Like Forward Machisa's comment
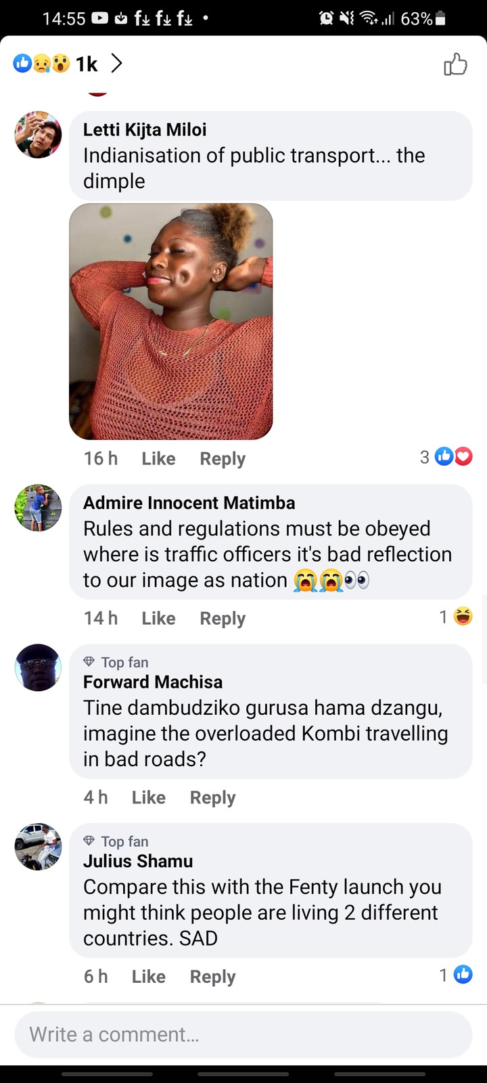487x1083 pixels. pyautogui.click(x=149, y=797)
